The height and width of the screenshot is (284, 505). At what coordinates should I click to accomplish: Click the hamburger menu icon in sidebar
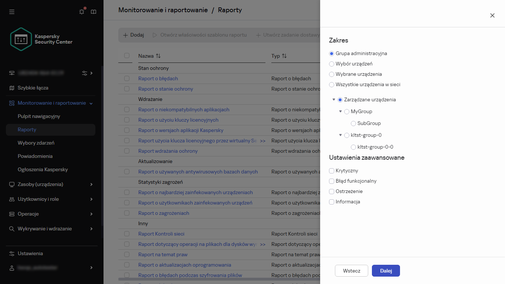[12, 12]
